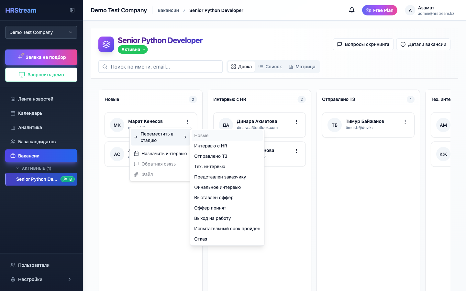The image size is (466, 291).
Task: Open Детали вакансии
Action: point(423,44)
